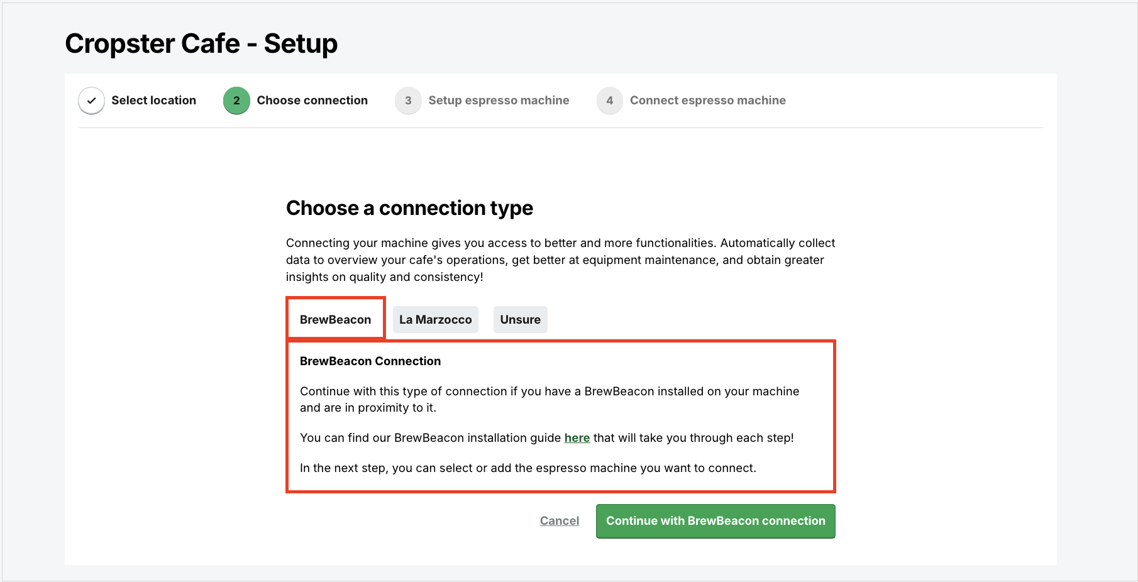Select the BrewBeacon connection tab
The width and height of the screenshot is (1138, 582).
pyautogui.click(x=335, y=319)
